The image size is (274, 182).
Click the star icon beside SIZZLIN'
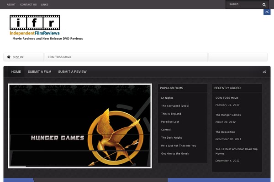pyautogui.click(x=9, y=57)
